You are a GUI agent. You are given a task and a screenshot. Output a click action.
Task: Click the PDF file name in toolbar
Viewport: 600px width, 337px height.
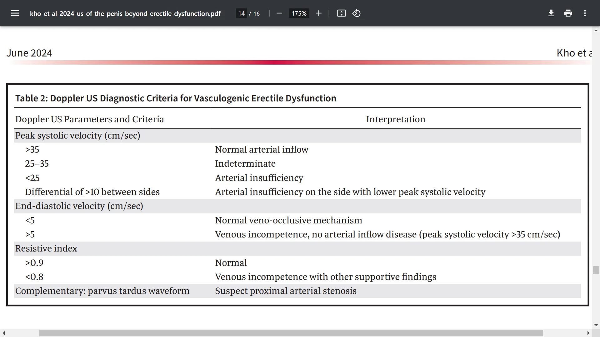[125, 13]
